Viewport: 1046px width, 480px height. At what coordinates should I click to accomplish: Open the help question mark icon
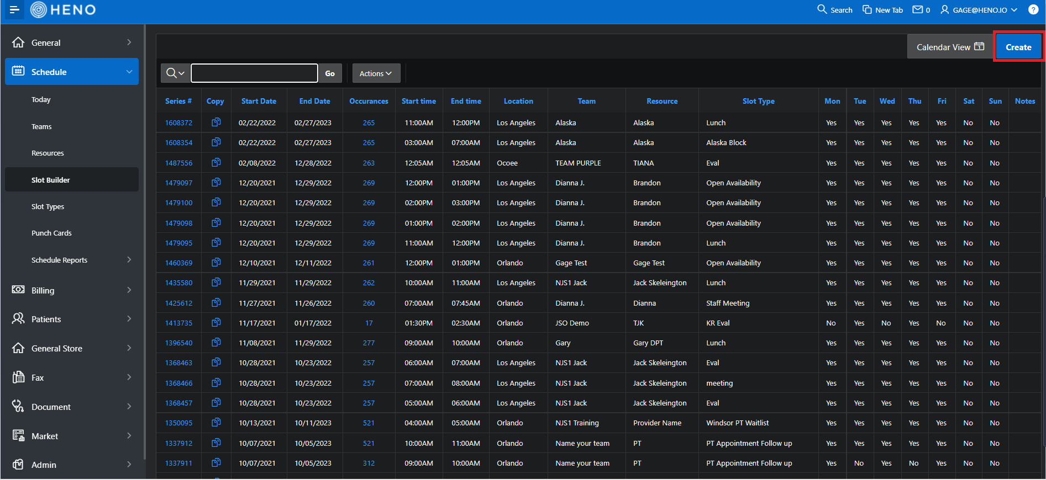tap(1033, 10)
